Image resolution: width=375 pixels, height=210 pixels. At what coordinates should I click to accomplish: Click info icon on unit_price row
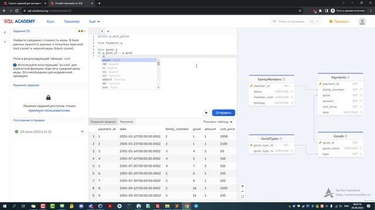click(361, 107)
